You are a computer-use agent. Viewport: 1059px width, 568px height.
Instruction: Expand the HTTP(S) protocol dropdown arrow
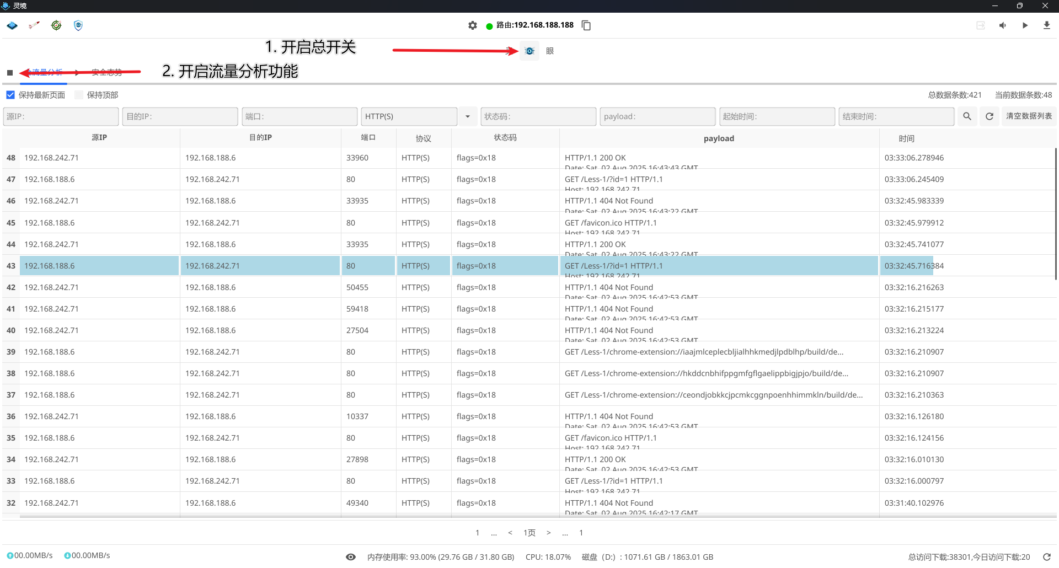468,116
